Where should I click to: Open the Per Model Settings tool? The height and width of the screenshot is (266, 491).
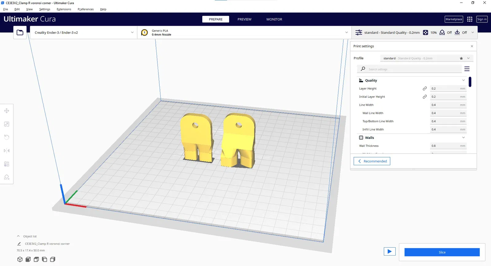coord(7,164)
